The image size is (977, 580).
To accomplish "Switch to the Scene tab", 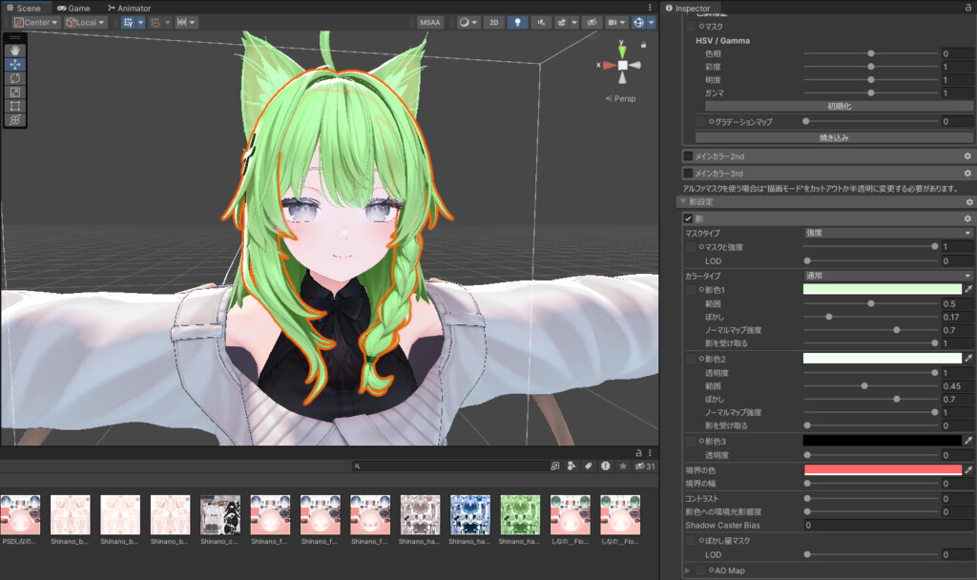I will (24, 8).
